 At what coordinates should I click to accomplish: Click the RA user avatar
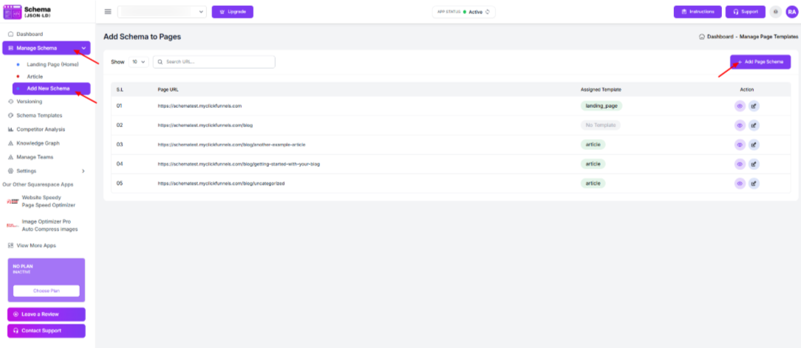coord(791,12)
